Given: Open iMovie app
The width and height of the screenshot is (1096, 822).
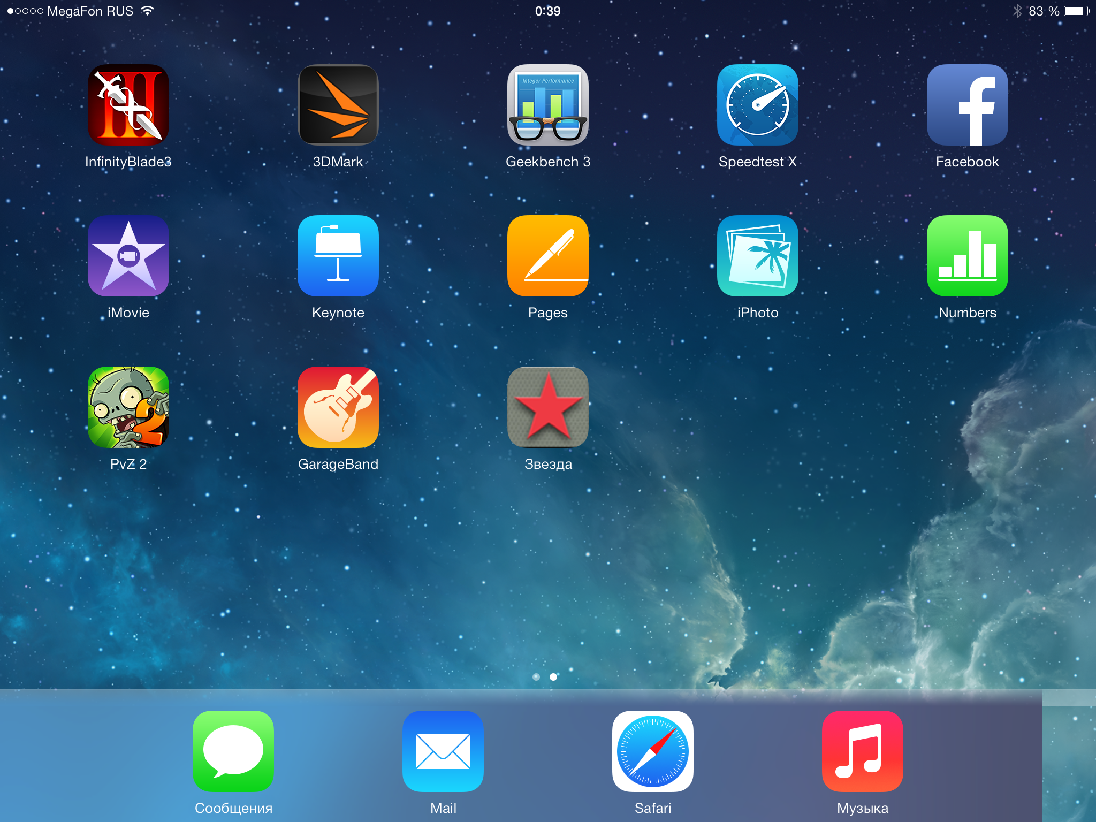Looking at the screenshot, I should (x=128, y=256).
